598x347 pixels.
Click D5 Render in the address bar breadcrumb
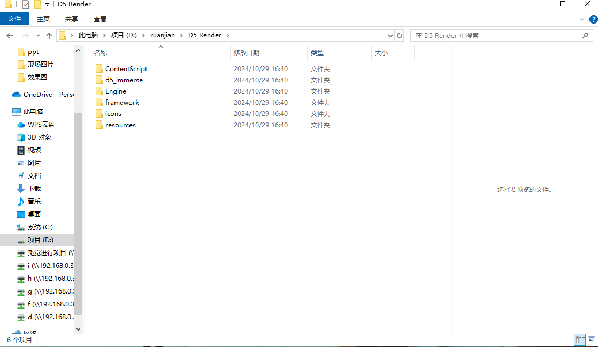pyautogui.click(x=205, y=35)
